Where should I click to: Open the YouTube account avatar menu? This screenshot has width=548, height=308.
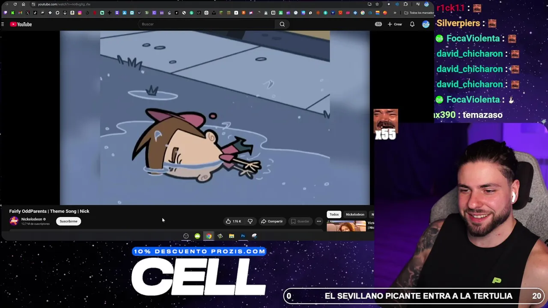426,24
